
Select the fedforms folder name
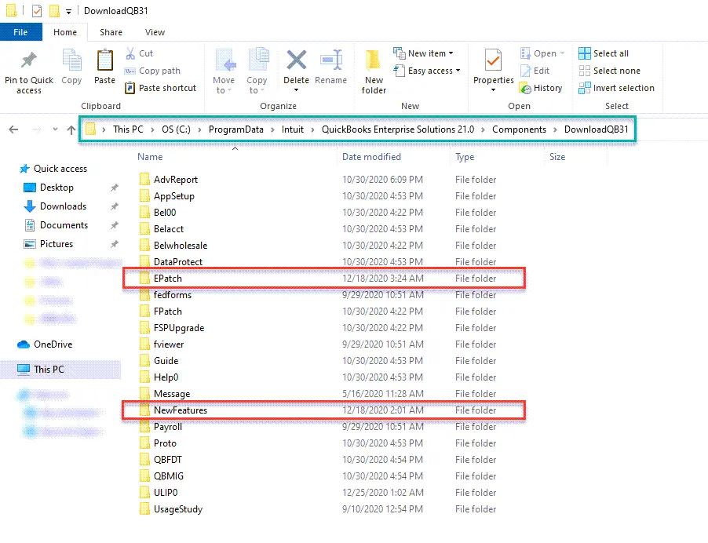coord(173,295)
